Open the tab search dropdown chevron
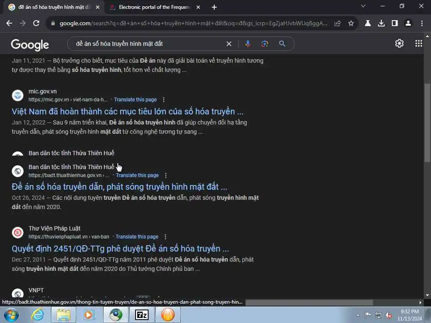The width and height of the screenshot is (431, 323). (x=363, y=6)
